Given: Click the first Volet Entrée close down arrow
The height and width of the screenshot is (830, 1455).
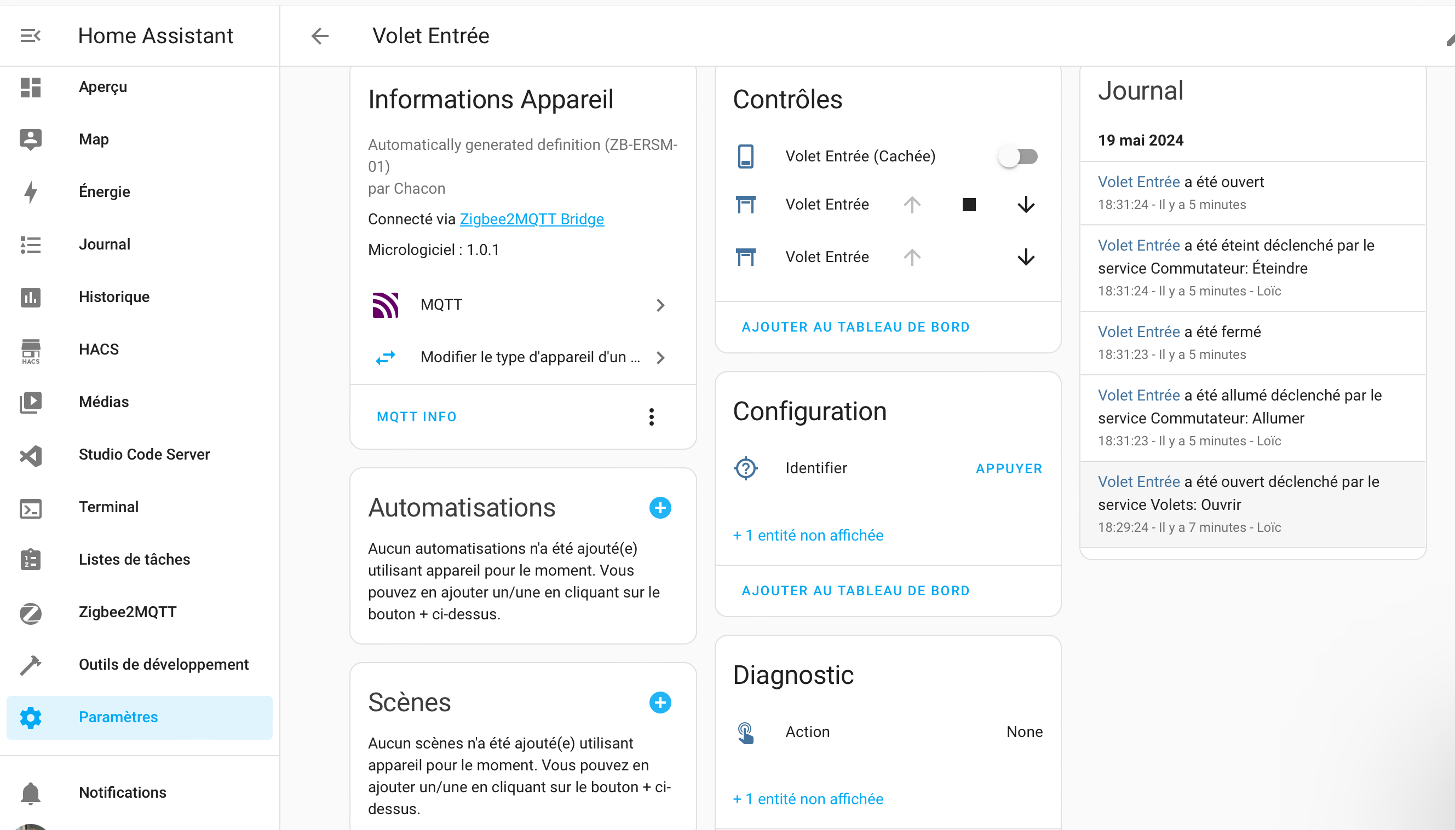Looking at the screenshot, I should tap(1026, 205).
